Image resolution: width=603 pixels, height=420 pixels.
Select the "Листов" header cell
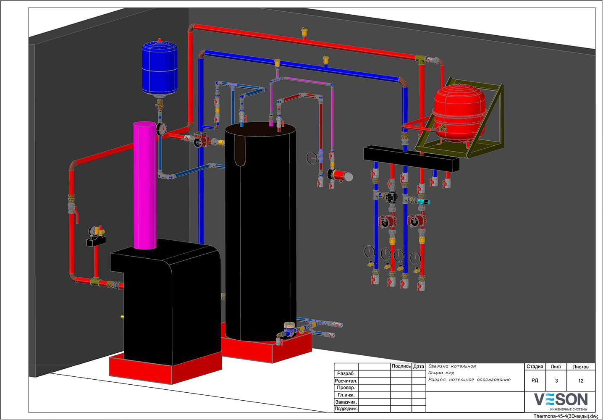[x=581, y=367]
